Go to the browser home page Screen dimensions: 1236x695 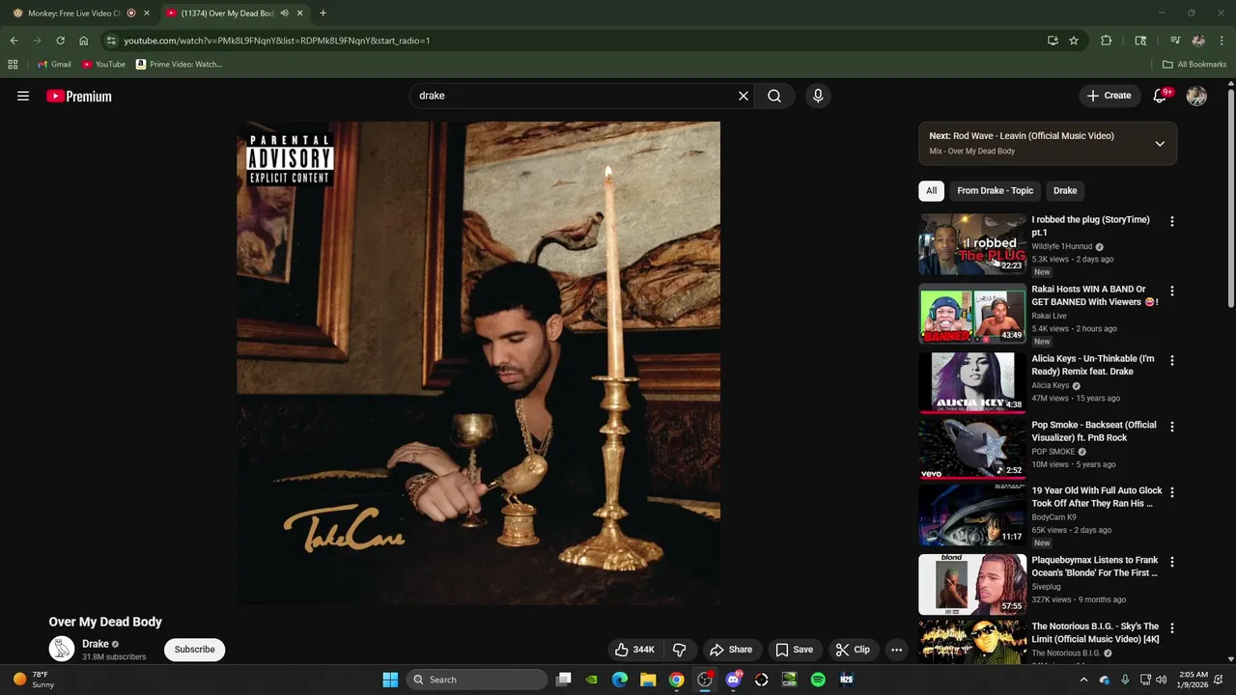click(83, 41)
